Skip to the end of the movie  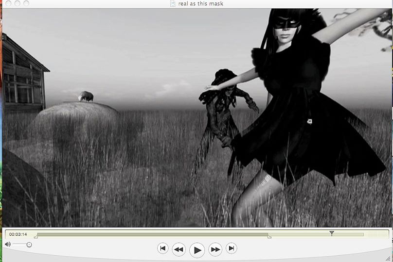point(232,248)
